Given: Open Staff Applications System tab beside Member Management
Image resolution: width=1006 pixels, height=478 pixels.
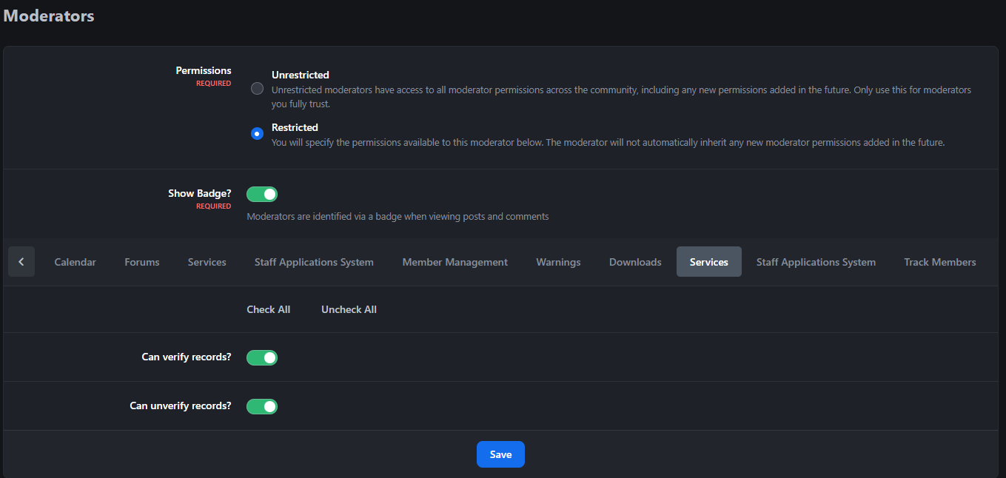Looking at the screenshot, I should 314,262.
